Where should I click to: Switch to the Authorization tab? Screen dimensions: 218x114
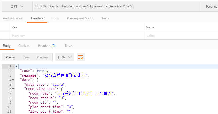click(x=13, y=18)
